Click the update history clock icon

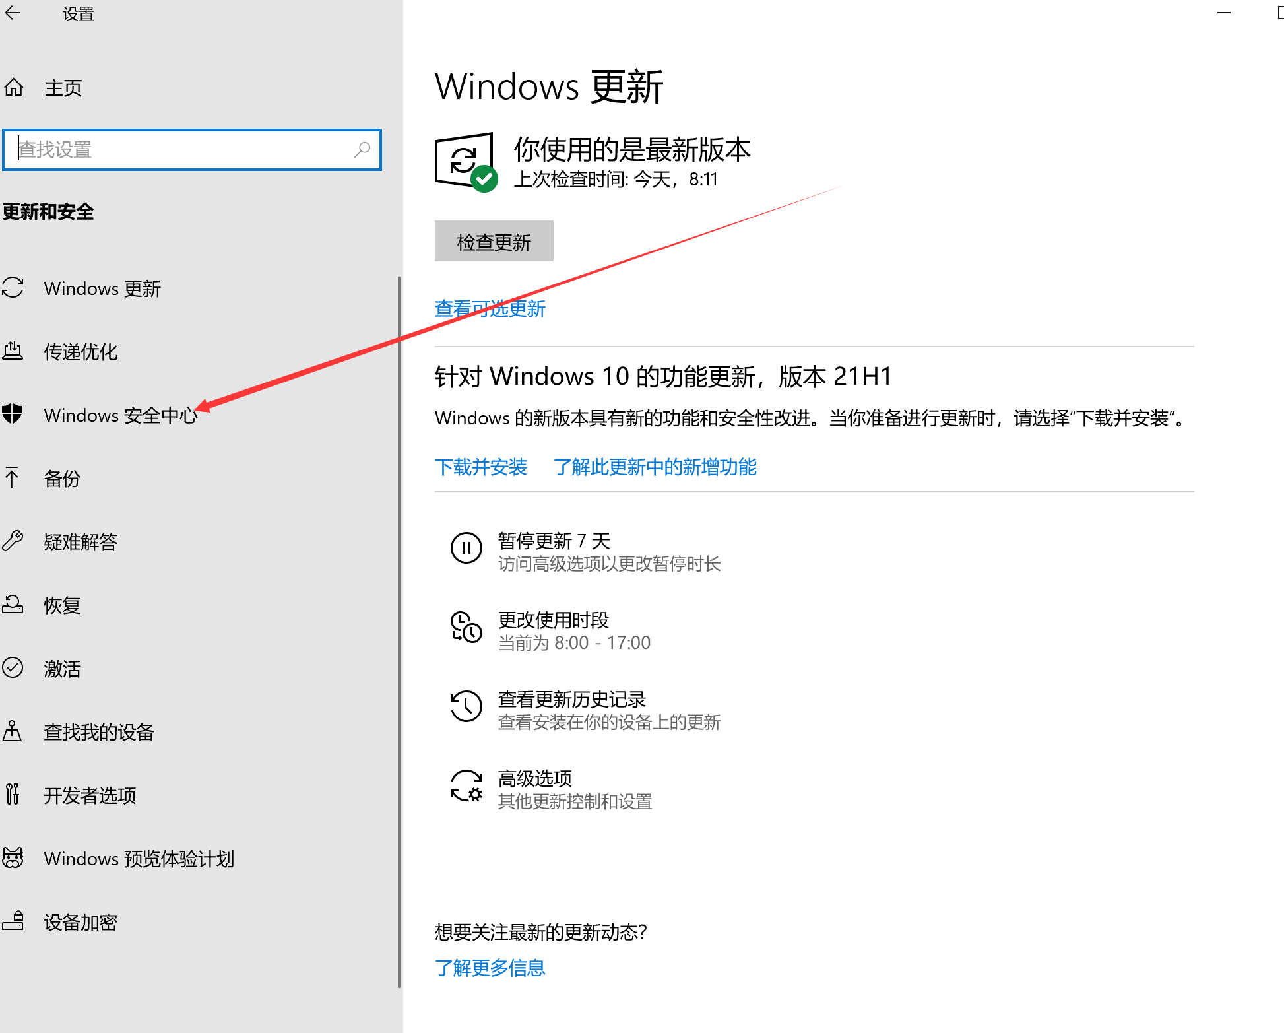click(x=466, y=706)
